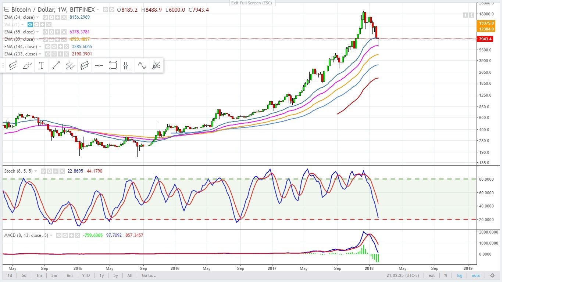Open settings for EMA 34 indicator
The height and width of the screenshot is (282, 585).
tap(51, 17)
